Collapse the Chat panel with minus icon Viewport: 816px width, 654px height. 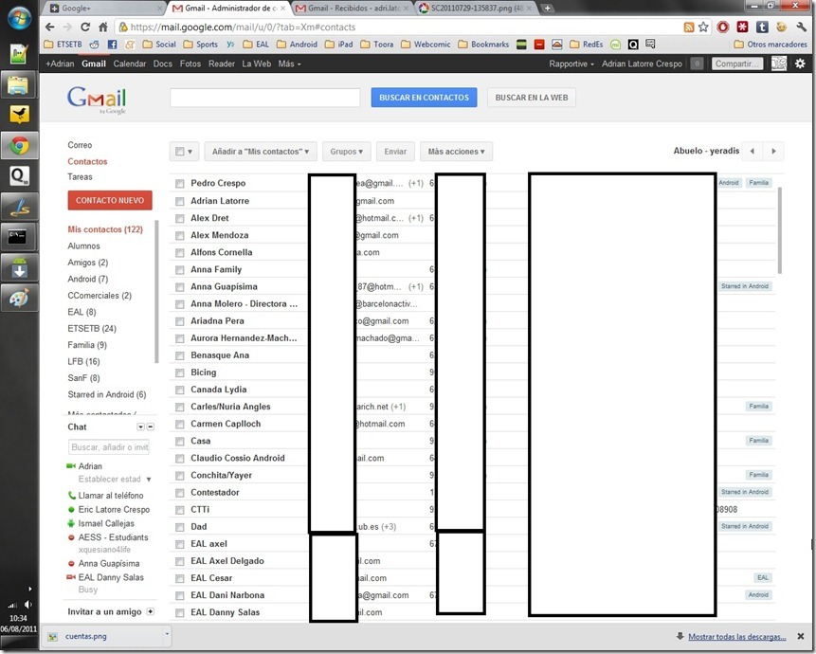151,427
